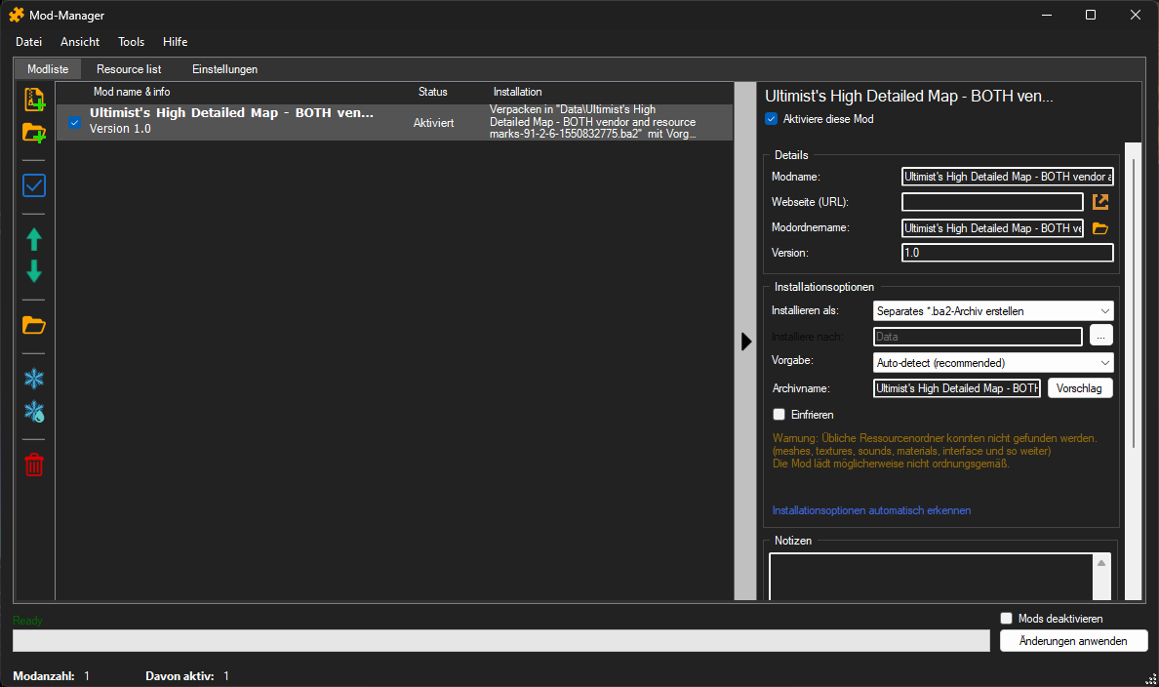Click the Mod-Manager puzzle app icon
1159x687 pixels.
point(17,15)
